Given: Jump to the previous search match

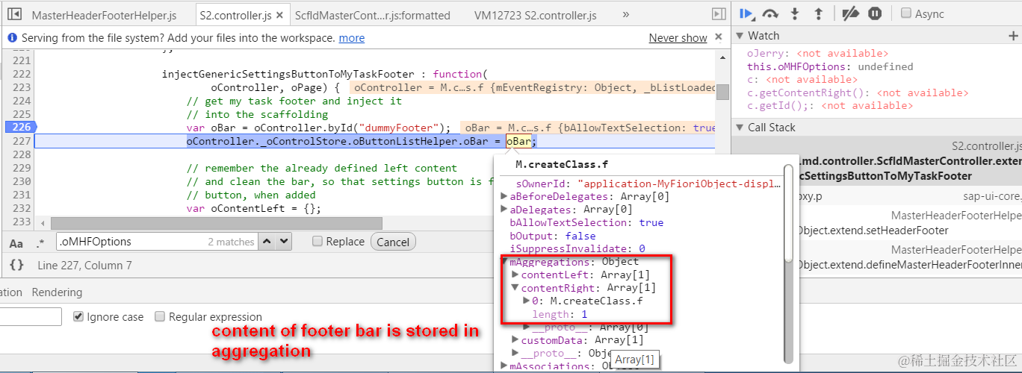Looking at the screenshot, I should pyautogui.click(x=267, y=241).
